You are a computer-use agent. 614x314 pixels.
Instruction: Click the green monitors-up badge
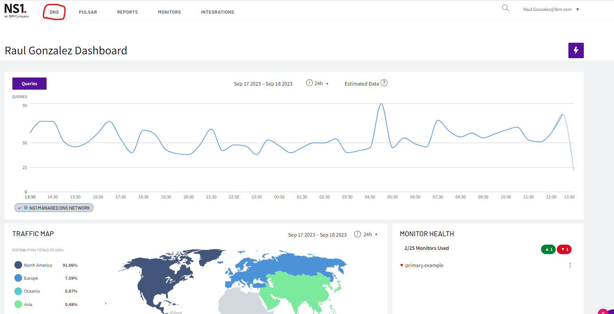coord(548,249)
